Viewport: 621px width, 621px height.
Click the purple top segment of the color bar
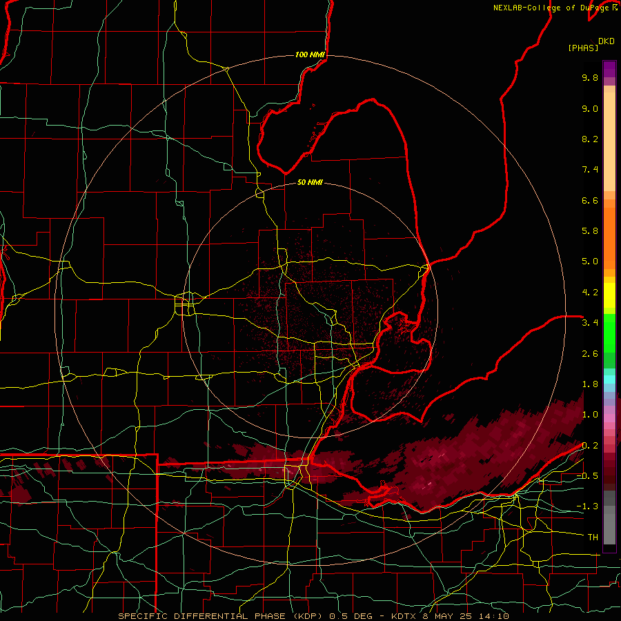(x=609, y=69)
